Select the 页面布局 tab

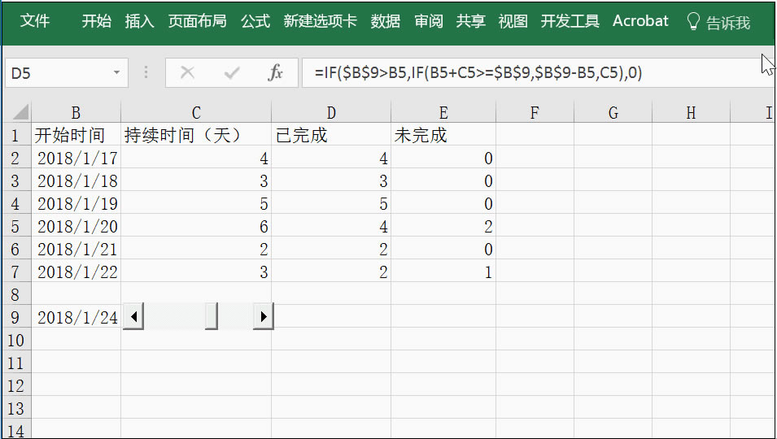(x=197, y=21)
